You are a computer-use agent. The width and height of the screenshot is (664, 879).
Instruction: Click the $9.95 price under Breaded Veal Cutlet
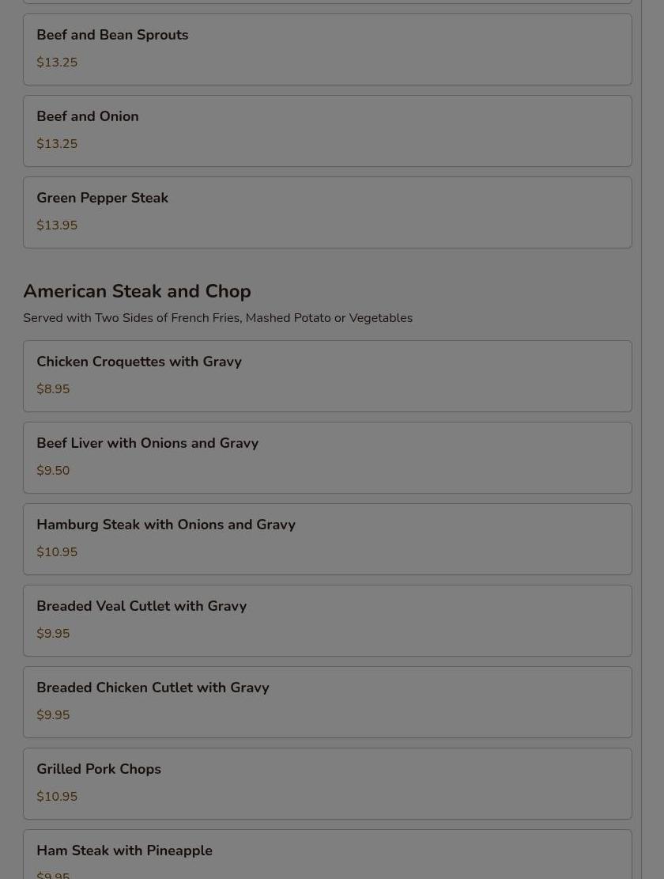(53, 634)
